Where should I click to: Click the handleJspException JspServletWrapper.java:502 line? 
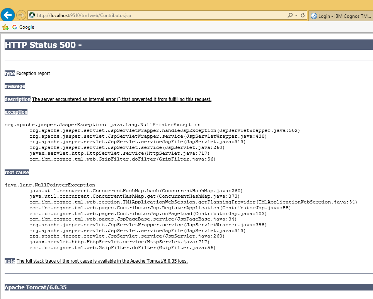click(x=165, y=130)
